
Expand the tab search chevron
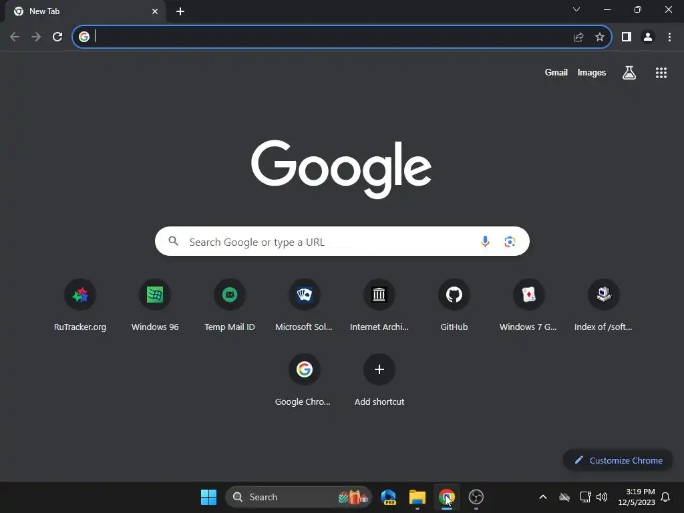576,9
